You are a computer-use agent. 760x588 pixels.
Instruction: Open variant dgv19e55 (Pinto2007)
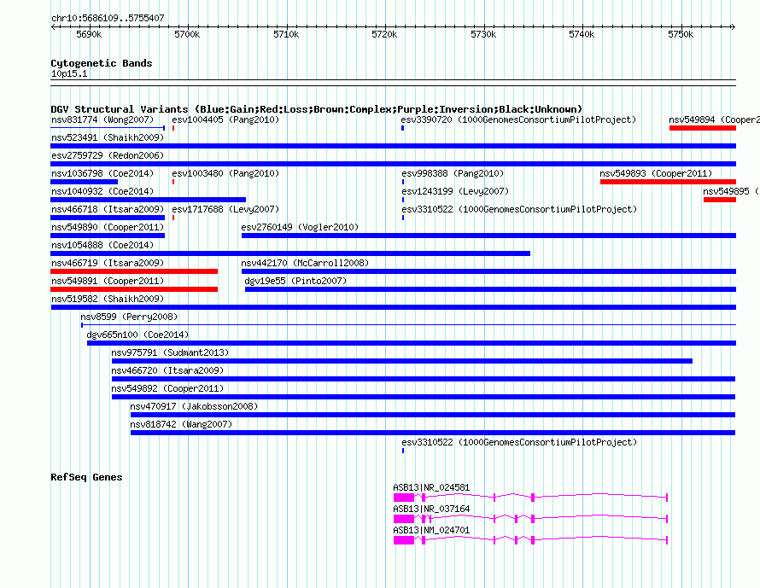[x=295, y=281]
